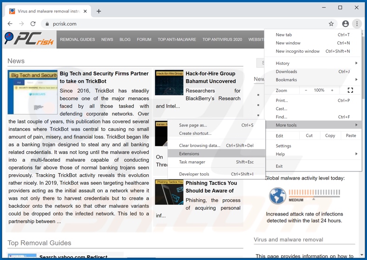Select Create shortcut... in submenu
This screenshot has width=367, height=260.
point(216,133)
